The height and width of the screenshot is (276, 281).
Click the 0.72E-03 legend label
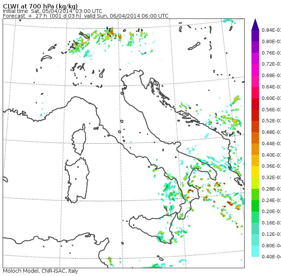pos(271,64)
